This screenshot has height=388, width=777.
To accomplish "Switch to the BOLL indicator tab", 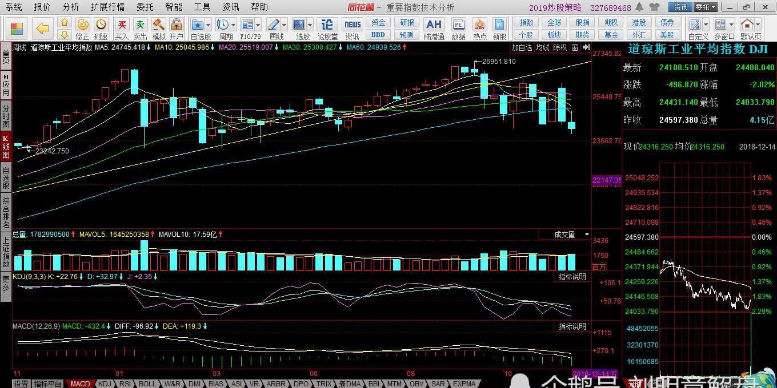I will (x=147, y=384).
